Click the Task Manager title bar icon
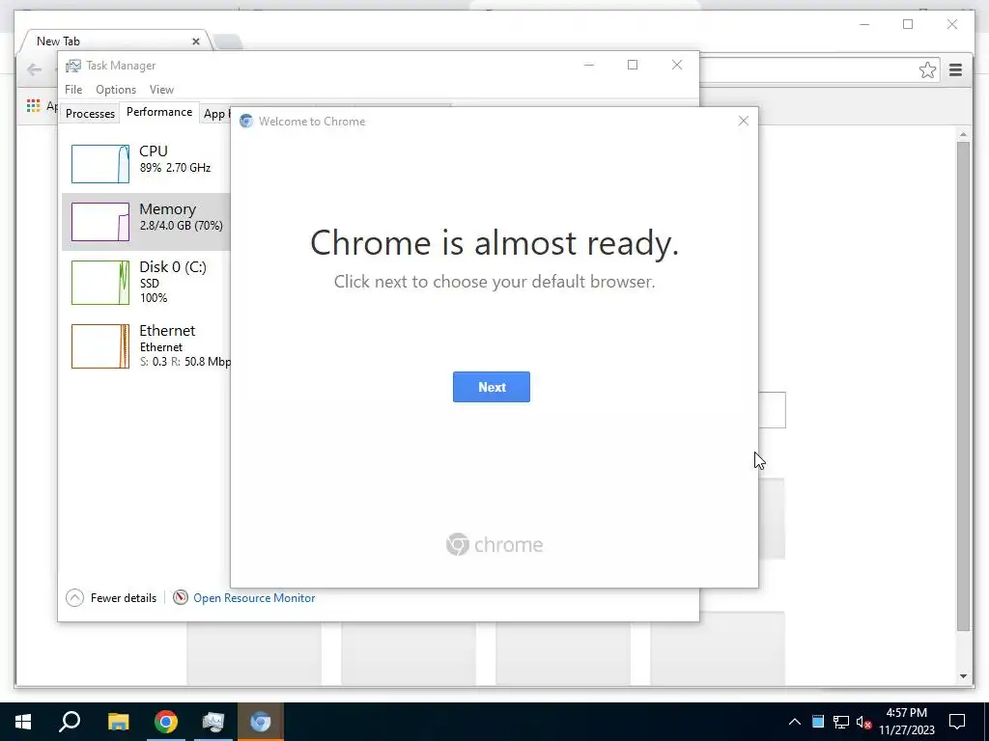989x741 pixels. point(73,66)
